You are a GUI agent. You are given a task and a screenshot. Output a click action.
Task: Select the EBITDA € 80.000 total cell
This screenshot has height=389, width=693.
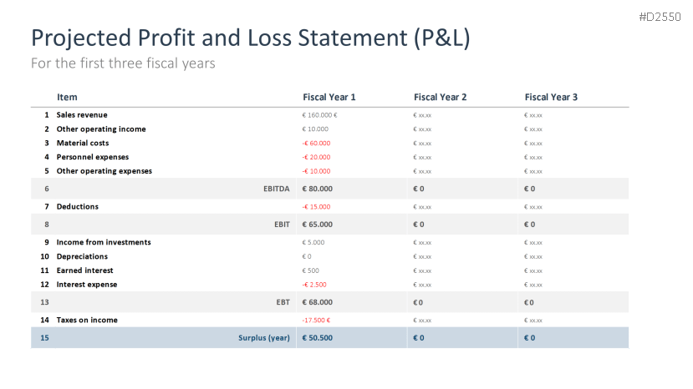click(x=318, y=189)
